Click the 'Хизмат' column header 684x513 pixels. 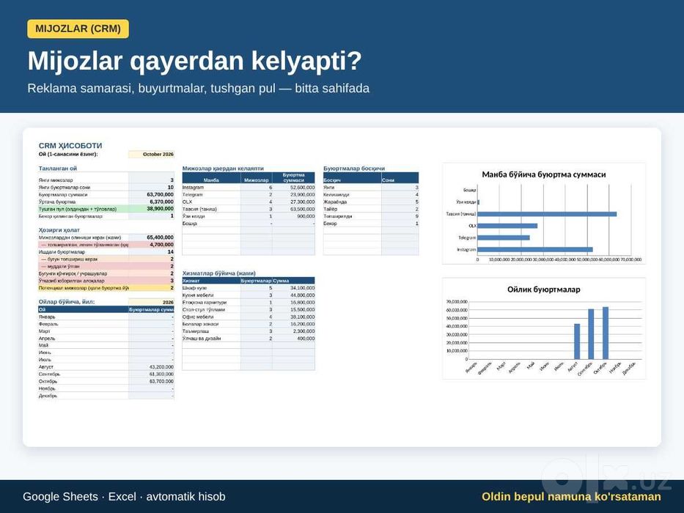pyautogui.click(x=211, y=281)
